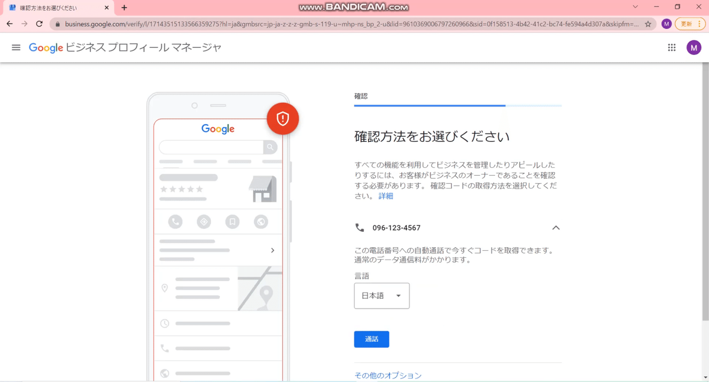Bookmark the page with the star icon
Viewport: 709px width, 382px height.
[648, 24]
